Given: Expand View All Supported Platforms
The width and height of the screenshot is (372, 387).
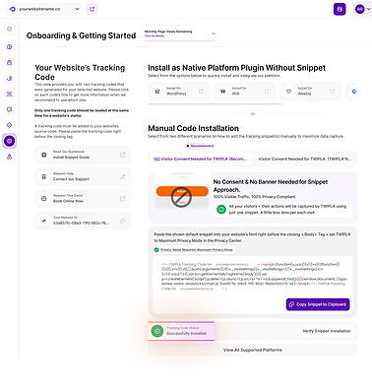Looking at the screenshot, I should pyautogui.click(x=252, y=350).
